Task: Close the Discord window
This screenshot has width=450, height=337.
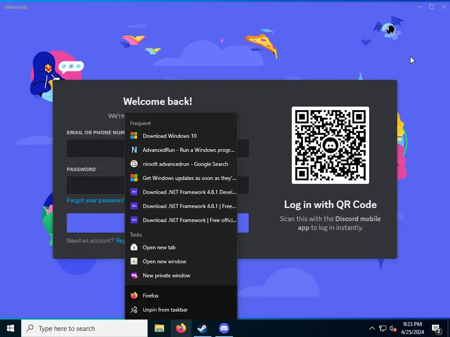Action: 444,7
